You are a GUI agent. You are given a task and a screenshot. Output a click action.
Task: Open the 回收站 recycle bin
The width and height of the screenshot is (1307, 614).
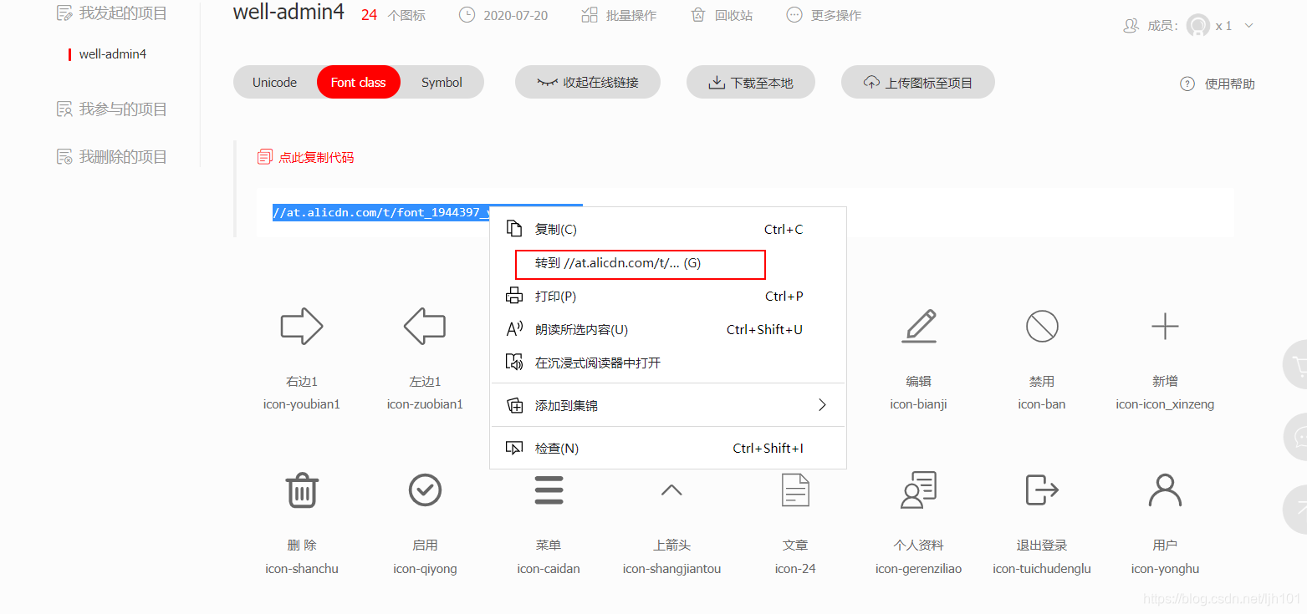pyautogui.click(x=721, y=14)
